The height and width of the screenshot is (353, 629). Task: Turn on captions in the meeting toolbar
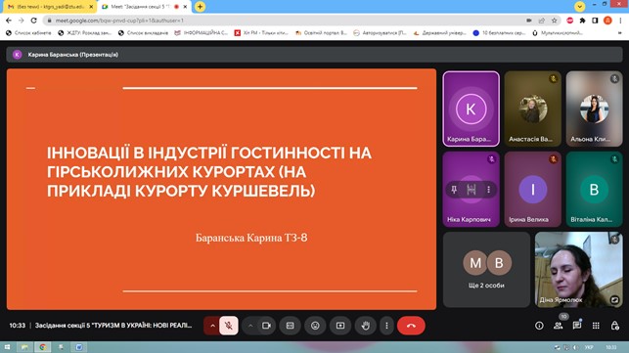click(290, 326)
